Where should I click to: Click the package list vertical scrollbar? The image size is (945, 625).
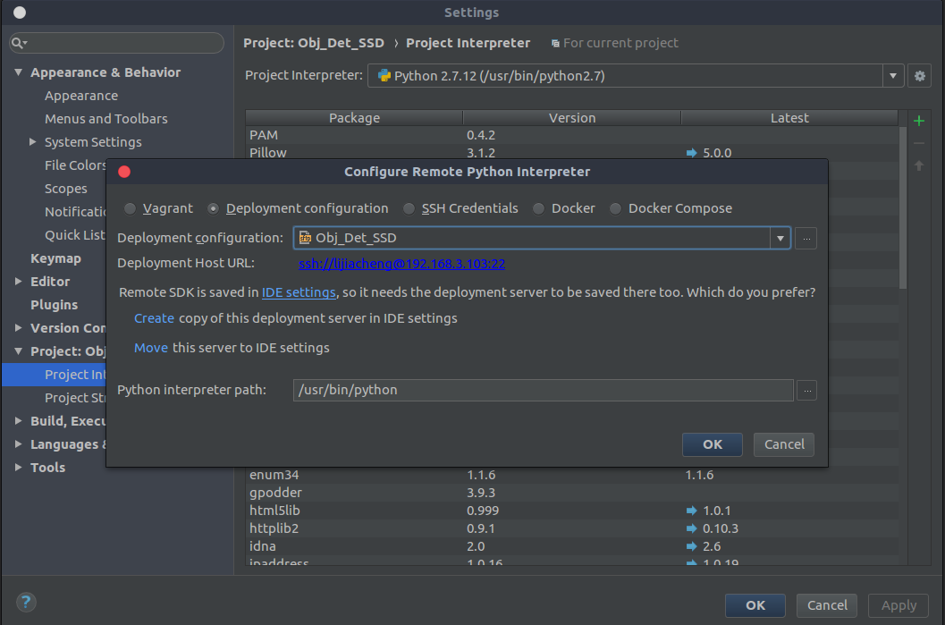coord(902,208)
